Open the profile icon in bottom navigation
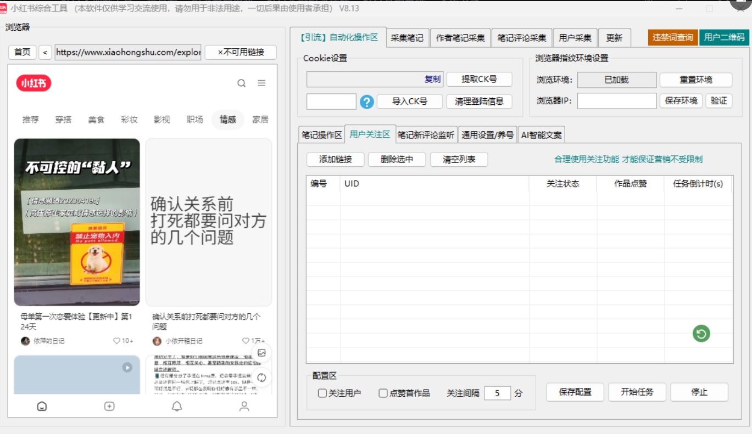 pos(244,406)
